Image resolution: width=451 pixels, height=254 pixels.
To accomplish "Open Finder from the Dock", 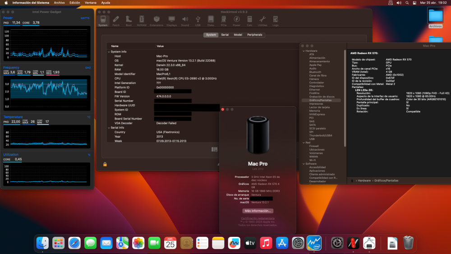I will point(42,243).
